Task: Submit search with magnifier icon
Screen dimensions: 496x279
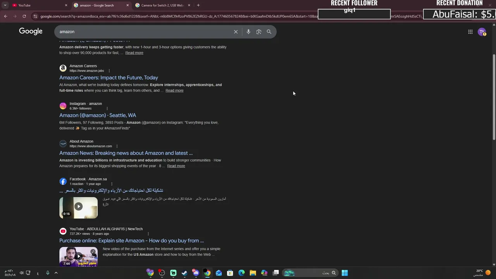Action: (x=269, y=32)
